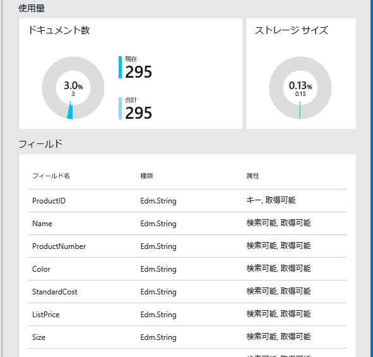Screen dimensions: 373x357
Task: Select the Size field row
Action: (187, 337)
